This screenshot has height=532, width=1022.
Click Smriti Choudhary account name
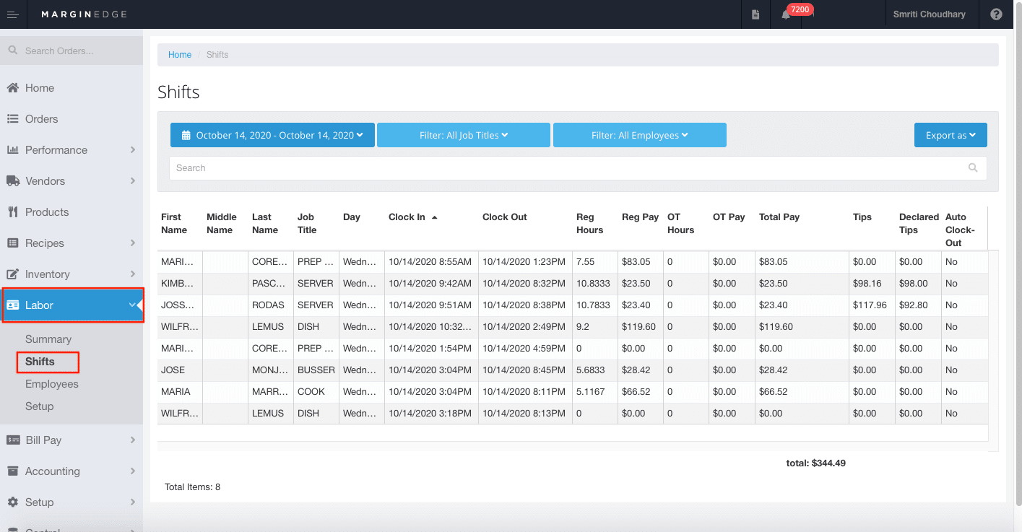pyautogui.click(x=932, y=14)
